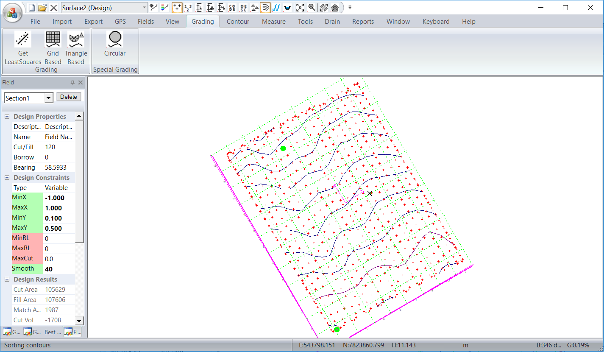
Task: Open the Circular special grading tool
Action: coord(115,39)
